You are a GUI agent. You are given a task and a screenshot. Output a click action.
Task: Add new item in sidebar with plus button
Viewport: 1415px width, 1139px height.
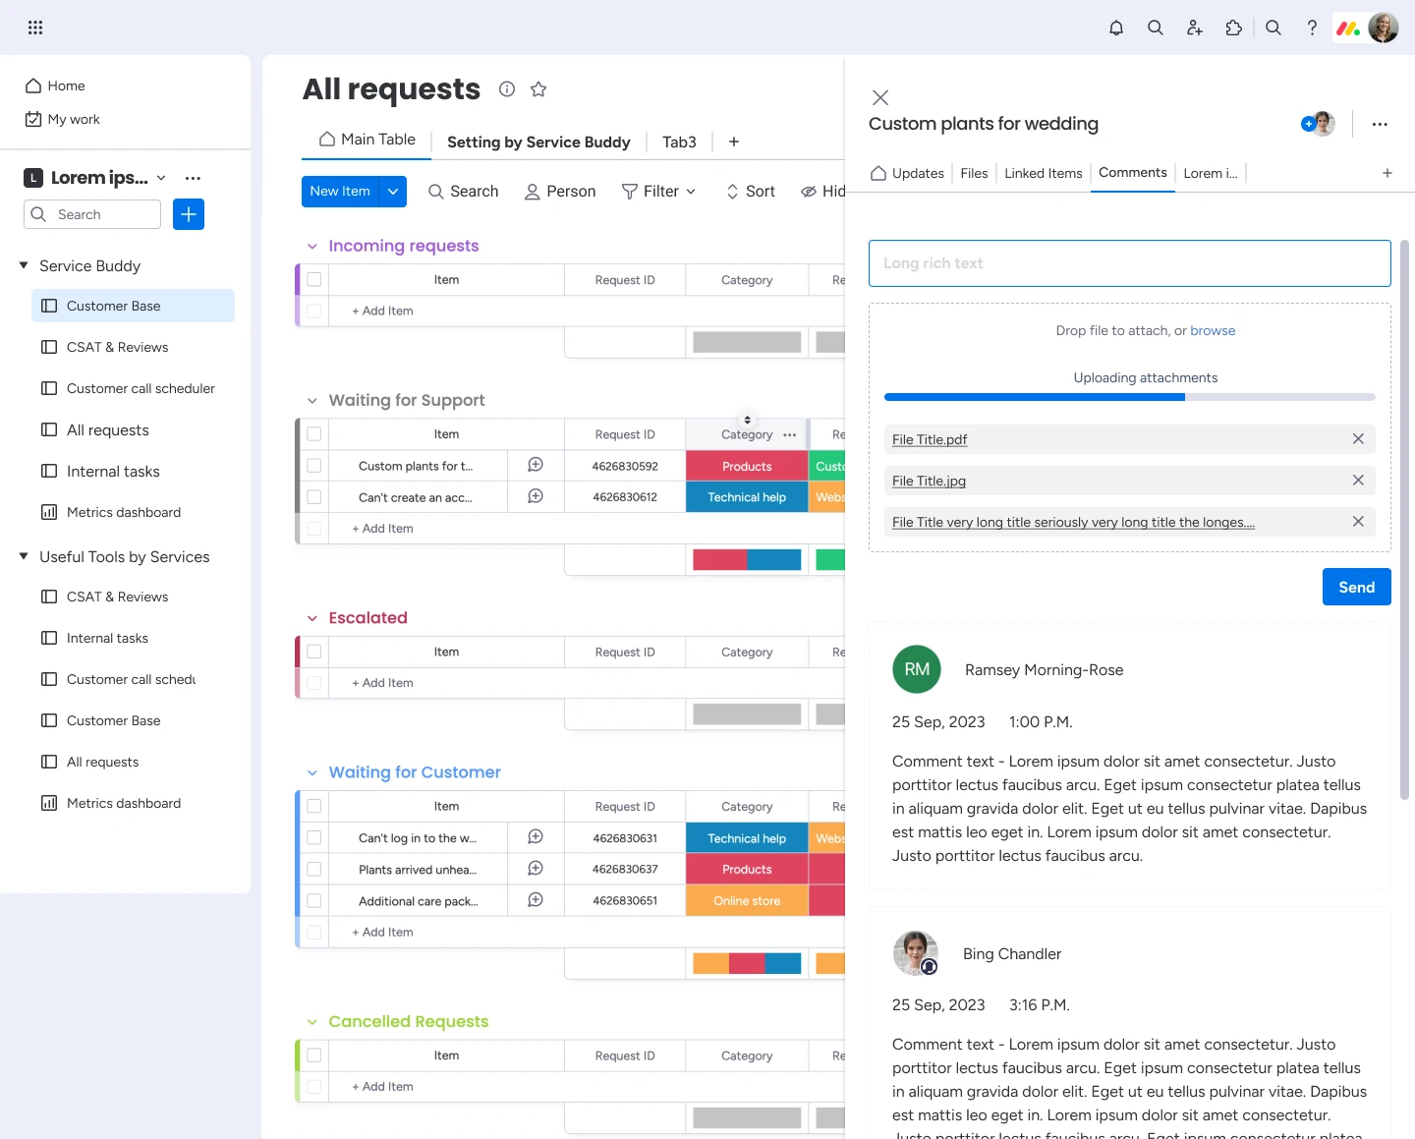point(189,214)
